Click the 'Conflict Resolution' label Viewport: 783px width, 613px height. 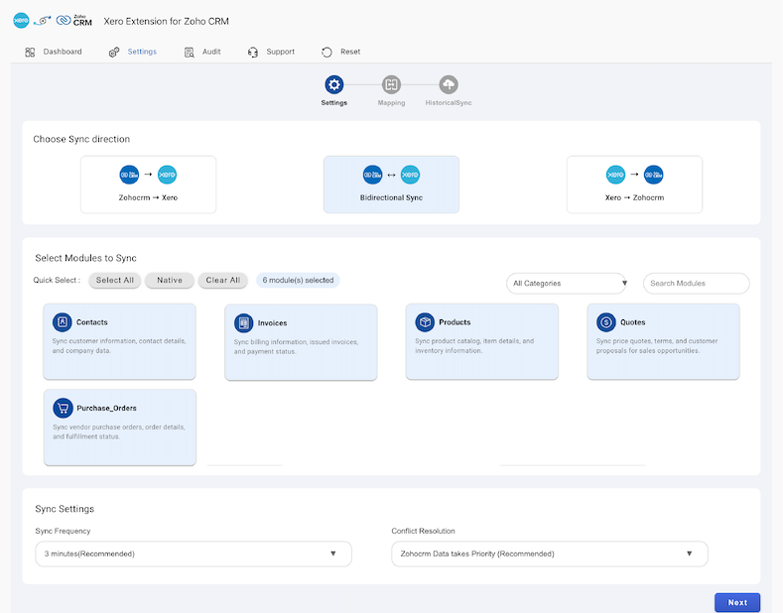coord(423,531)
